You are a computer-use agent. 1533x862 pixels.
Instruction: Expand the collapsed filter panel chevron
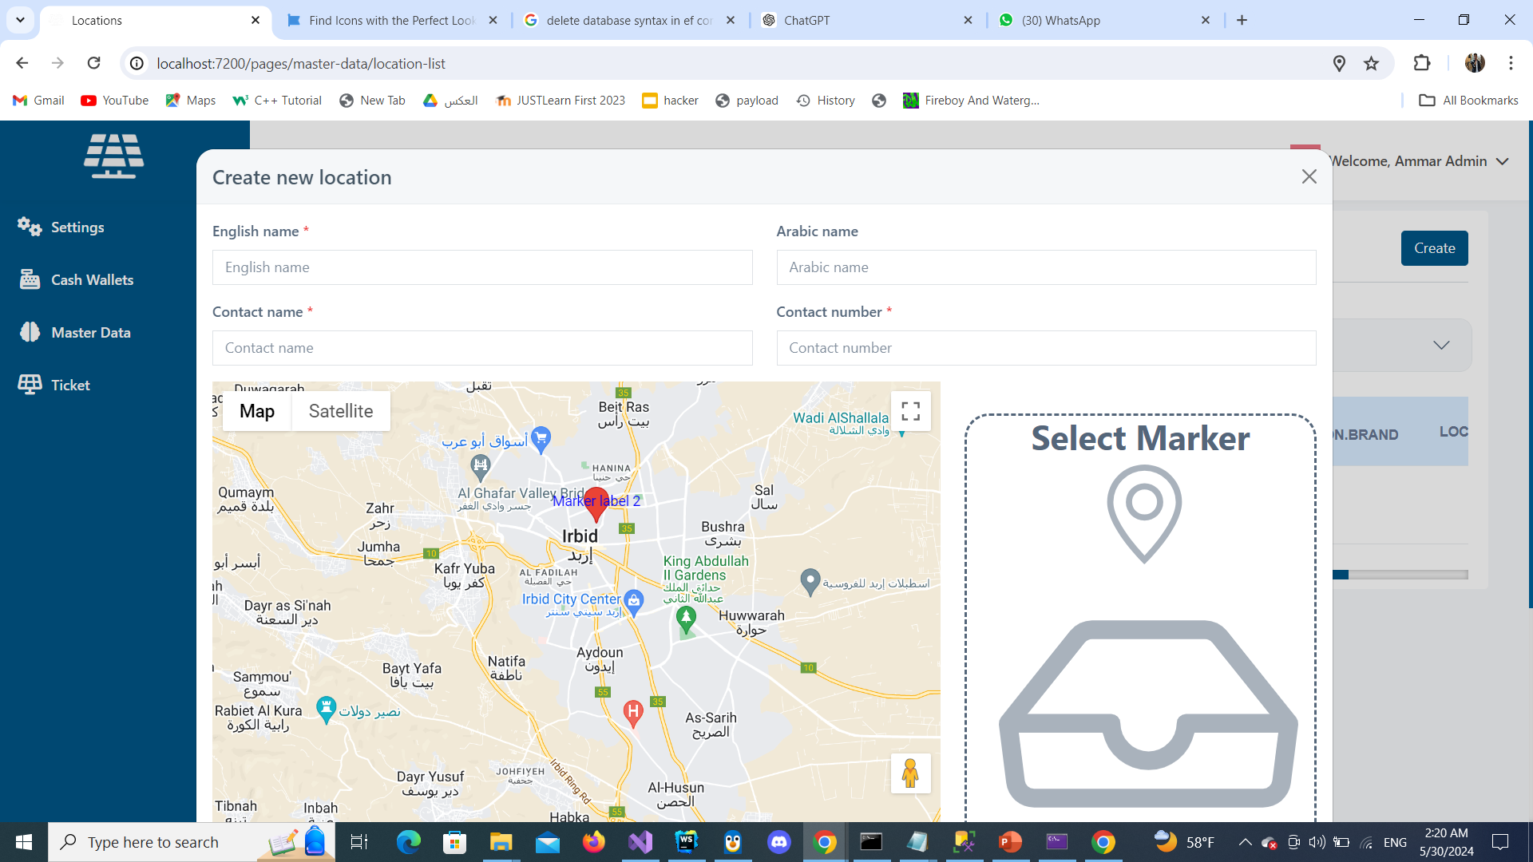click(1440, 345)
